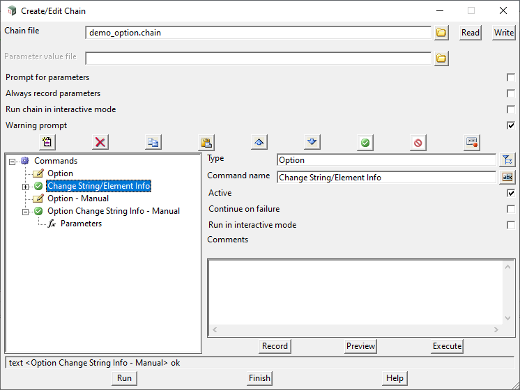Delete selected command with red X
Screen dimensions: 520x390
pyautogui.click(x=100, y=143)
